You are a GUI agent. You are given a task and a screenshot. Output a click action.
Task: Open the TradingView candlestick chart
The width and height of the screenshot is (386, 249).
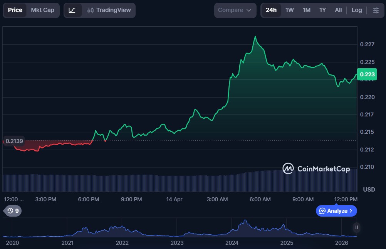point(109,10)
